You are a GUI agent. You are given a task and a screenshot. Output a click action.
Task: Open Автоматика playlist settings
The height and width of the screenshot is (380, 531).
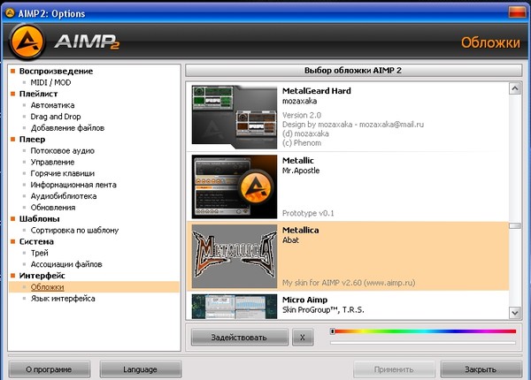[52, 105]
